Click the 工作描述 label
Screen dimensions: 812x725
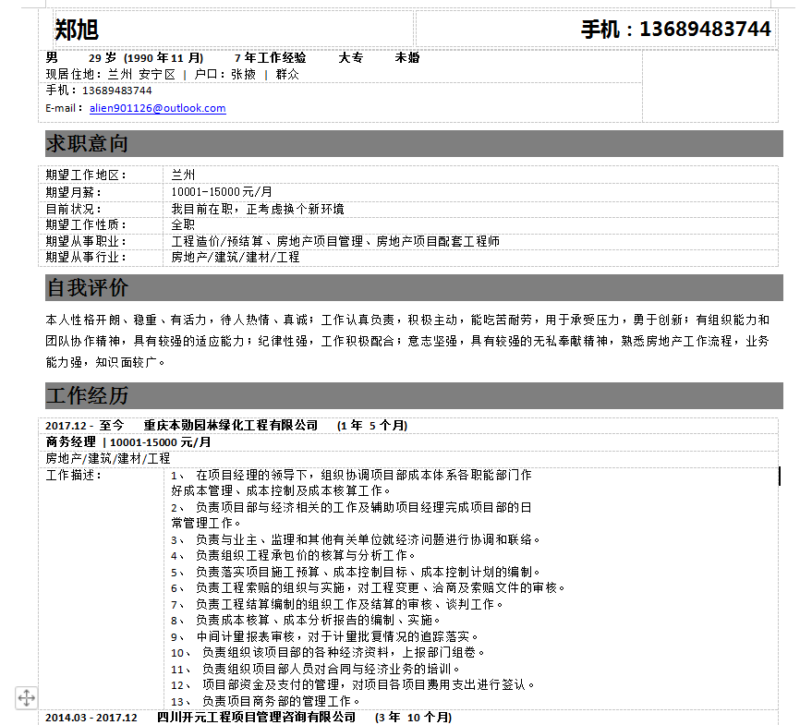coord(74,475)
